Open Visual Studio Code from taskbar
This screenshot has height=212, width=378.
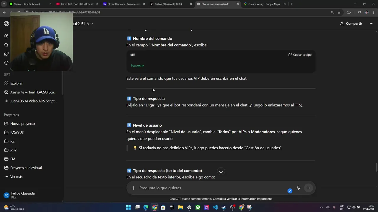click(x=215, y=207)
